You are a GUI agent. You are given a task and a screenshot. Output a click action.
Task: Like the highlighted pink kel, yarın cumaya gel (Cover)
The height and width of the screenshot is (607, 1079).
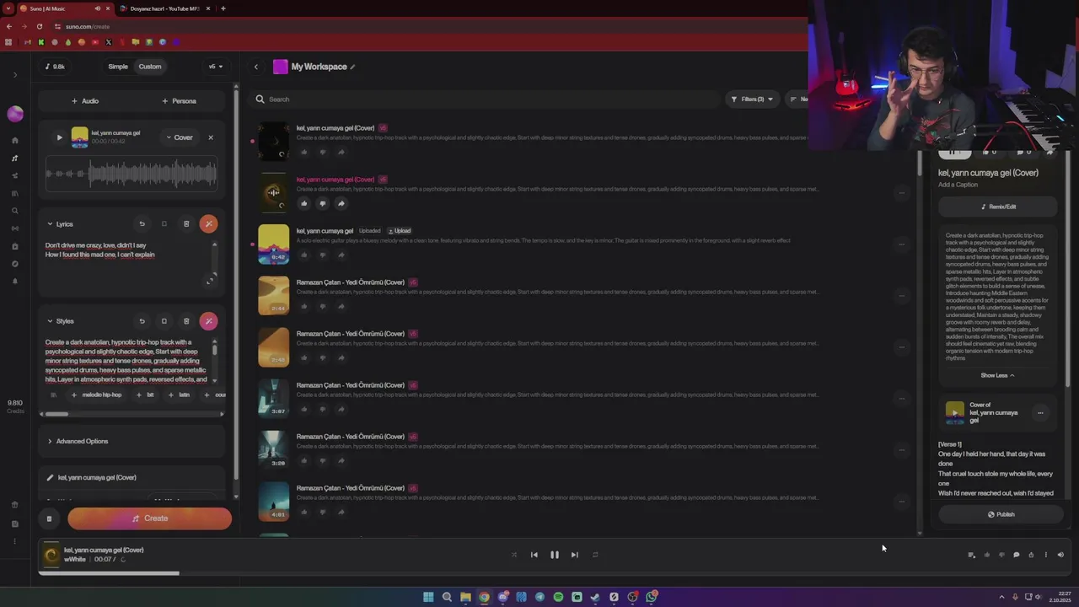[304, 203]
